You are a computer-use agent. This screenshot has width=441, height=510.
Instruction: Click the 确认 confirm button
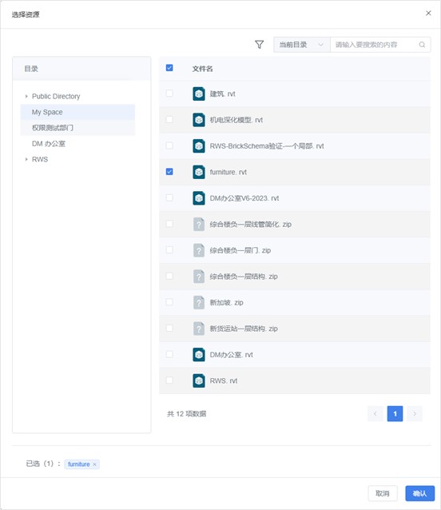coord(420,493)
